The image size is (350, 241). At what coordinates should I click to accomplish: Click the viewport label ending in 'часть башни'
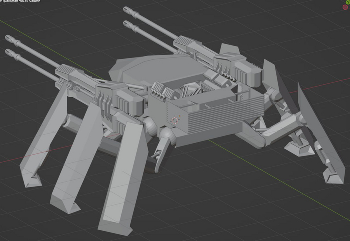coord(20,1)
